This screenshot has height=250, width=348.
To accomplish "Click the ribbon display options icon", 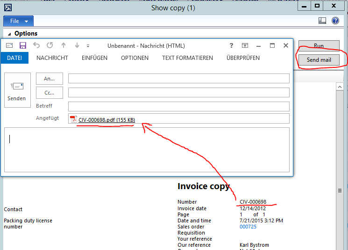I will (x=245, y=45).
